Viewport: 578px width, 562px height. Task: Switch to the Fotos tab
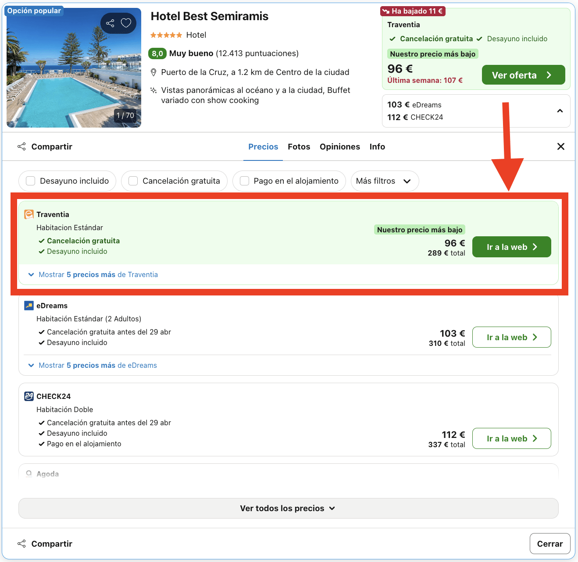tap(299, 146)
